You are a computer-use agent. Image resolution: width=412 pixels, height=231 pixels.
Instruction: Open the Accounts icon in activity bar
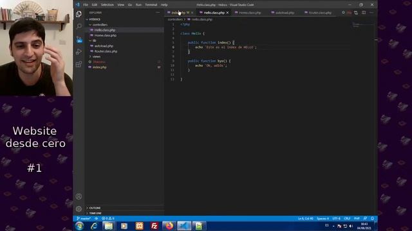pyautogui.click(x=79, y=196)
